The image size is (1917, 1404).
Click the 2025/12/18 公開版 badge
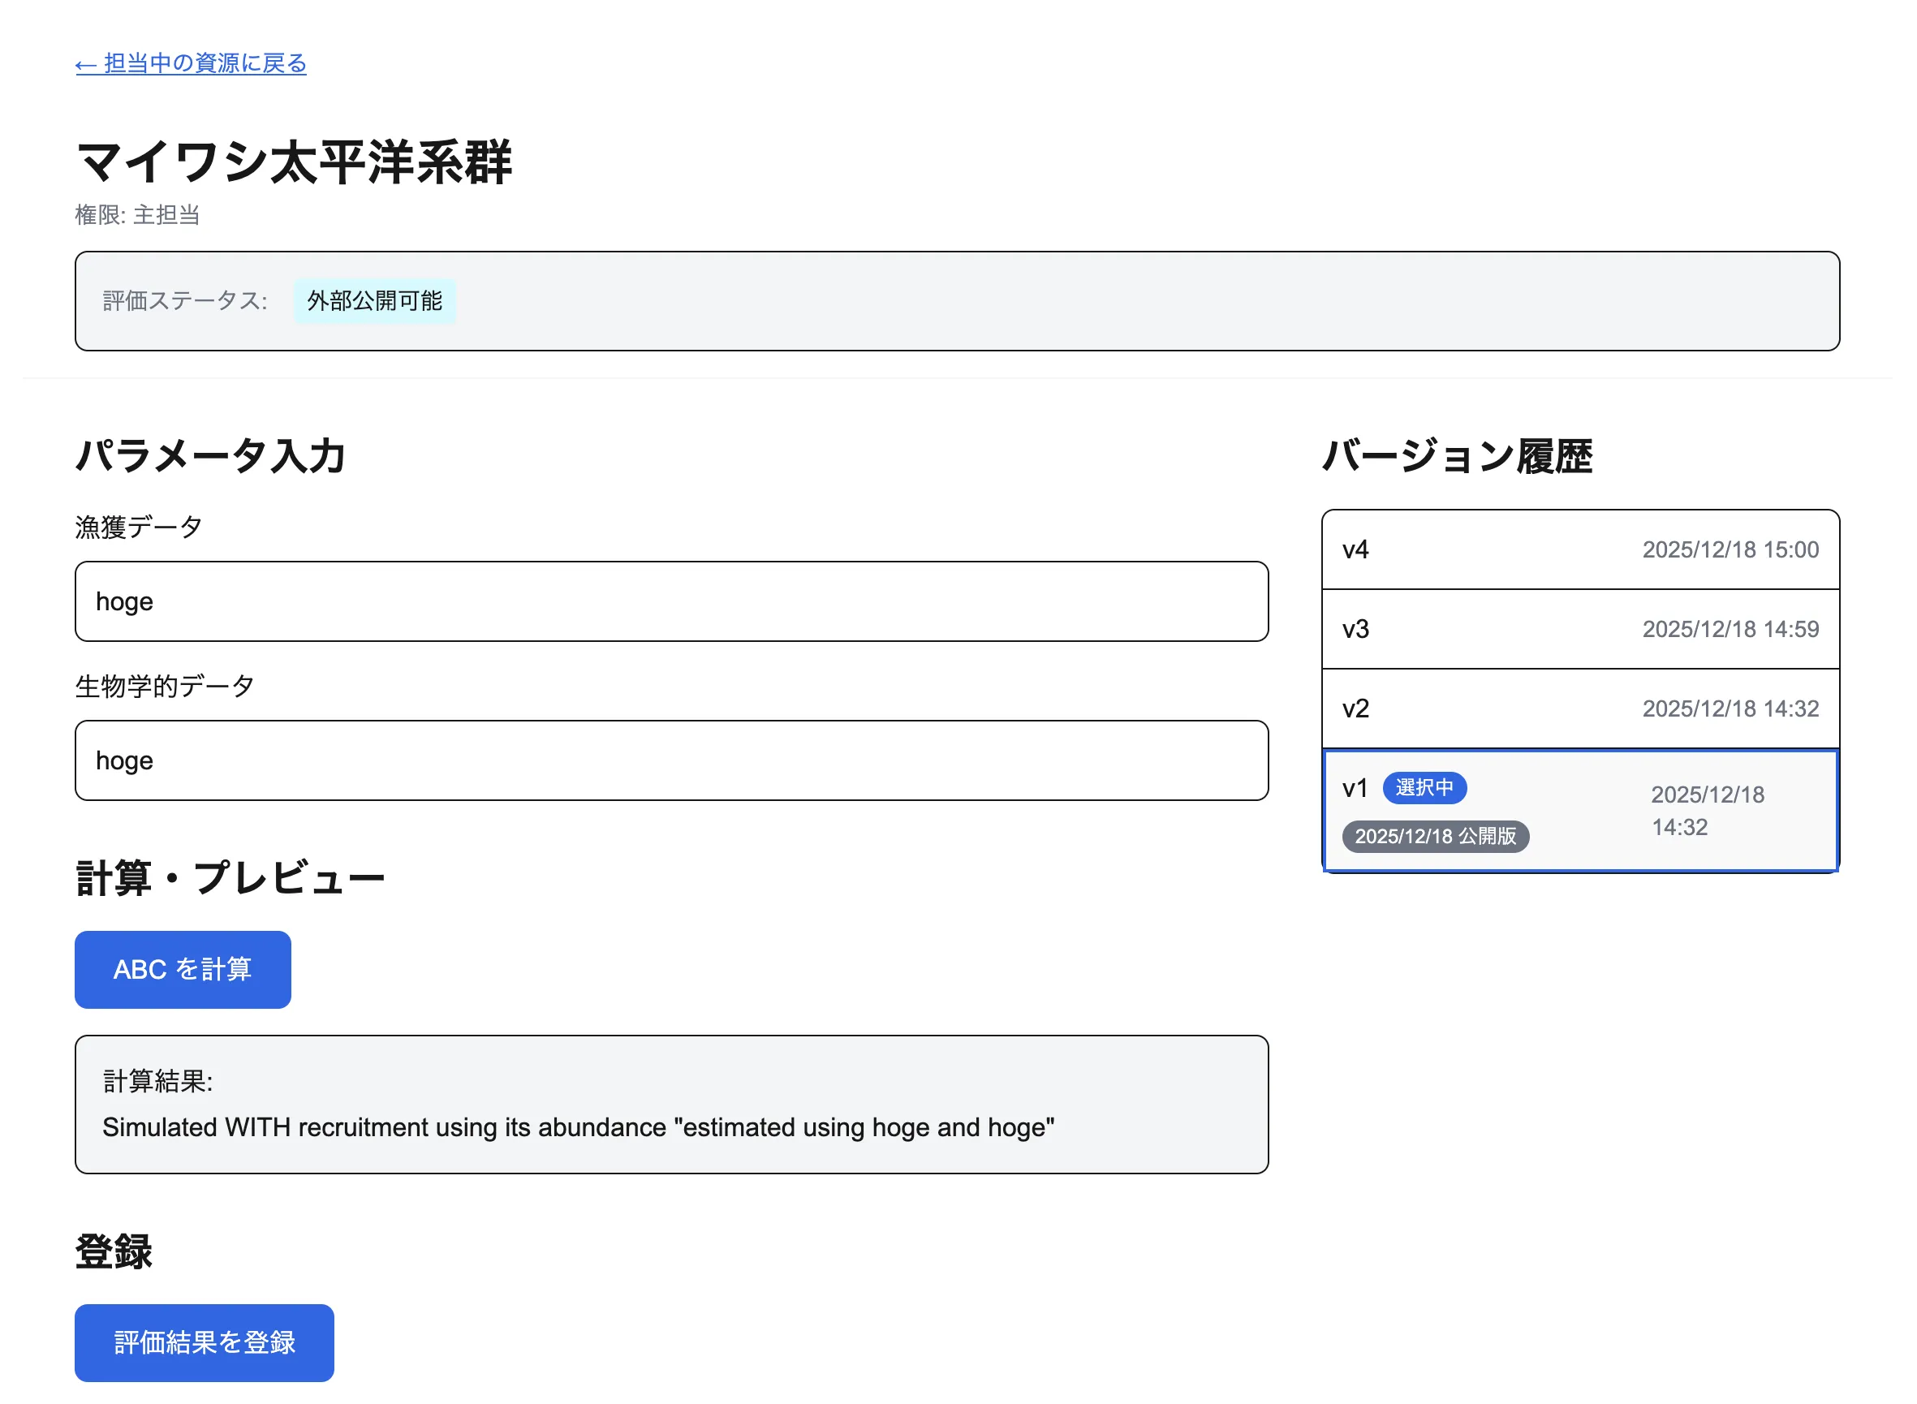[1436, 838]
